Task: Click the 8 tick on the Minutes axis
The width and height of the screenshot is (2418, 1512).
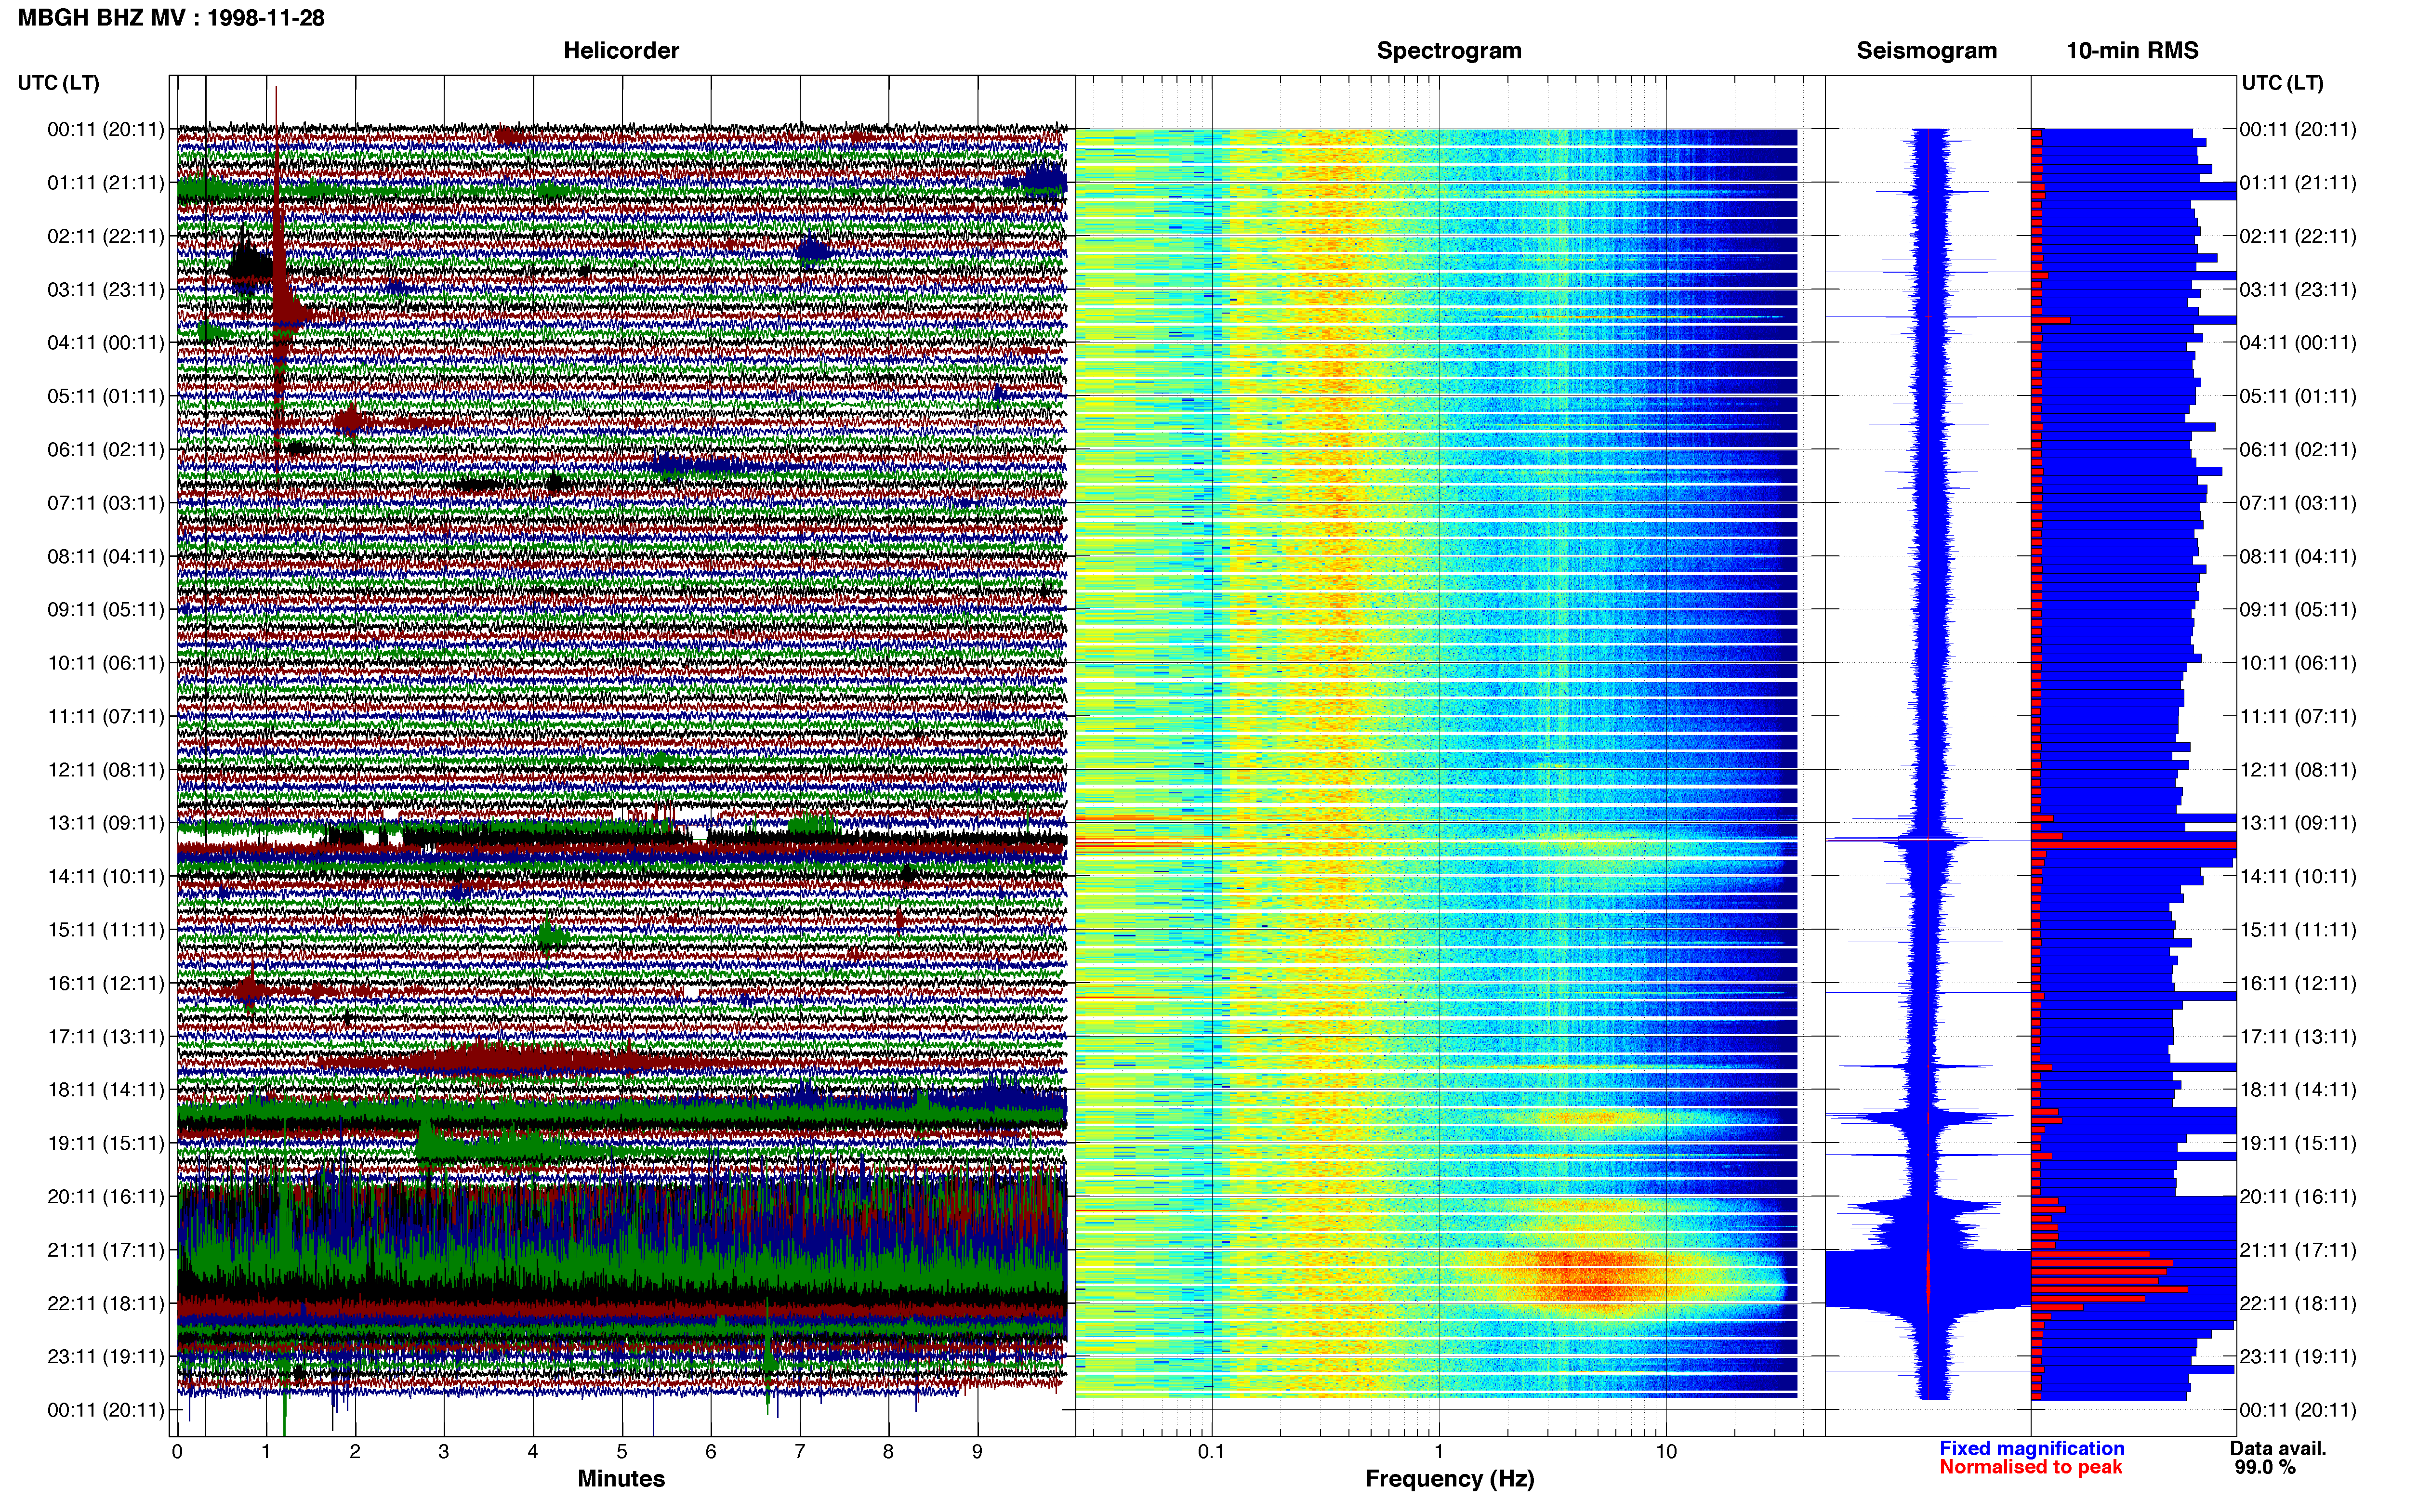Action: [x=888, y=1451]
